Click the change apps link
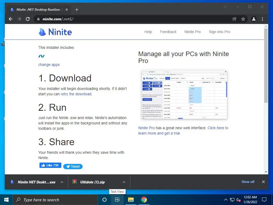 point(49,65)
